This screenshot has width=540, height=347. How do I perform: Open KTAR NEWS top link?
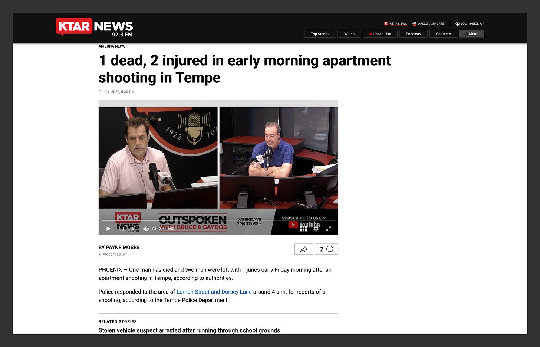[395, 24]
